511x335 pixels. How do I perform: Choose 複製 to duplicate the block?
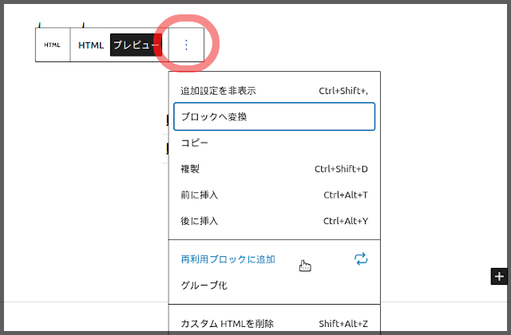pos(275,169)
